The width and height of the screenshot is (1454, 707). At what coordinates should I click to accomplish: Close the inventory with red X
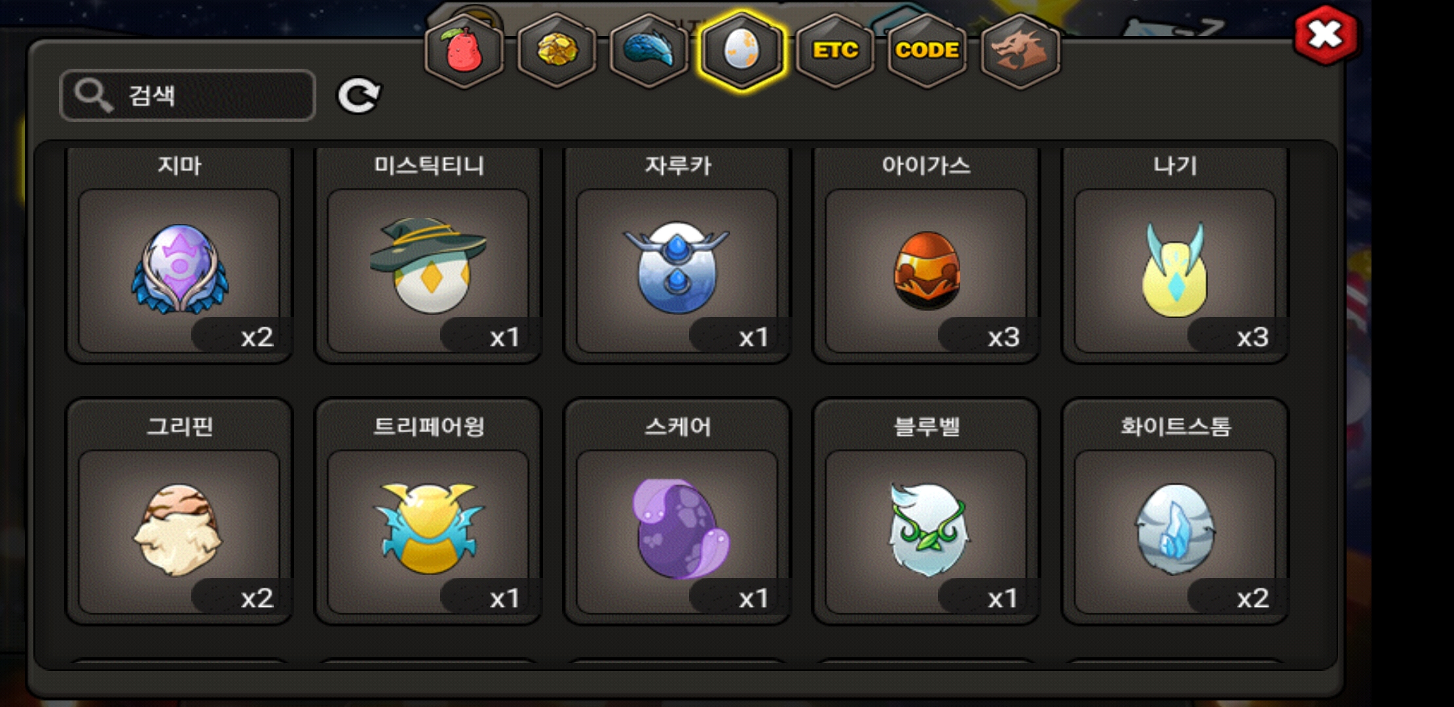click(1326, 35)
